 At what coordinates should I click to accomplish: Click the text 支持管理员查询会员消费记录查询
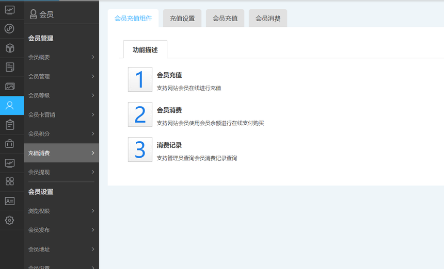coord(197,158)
